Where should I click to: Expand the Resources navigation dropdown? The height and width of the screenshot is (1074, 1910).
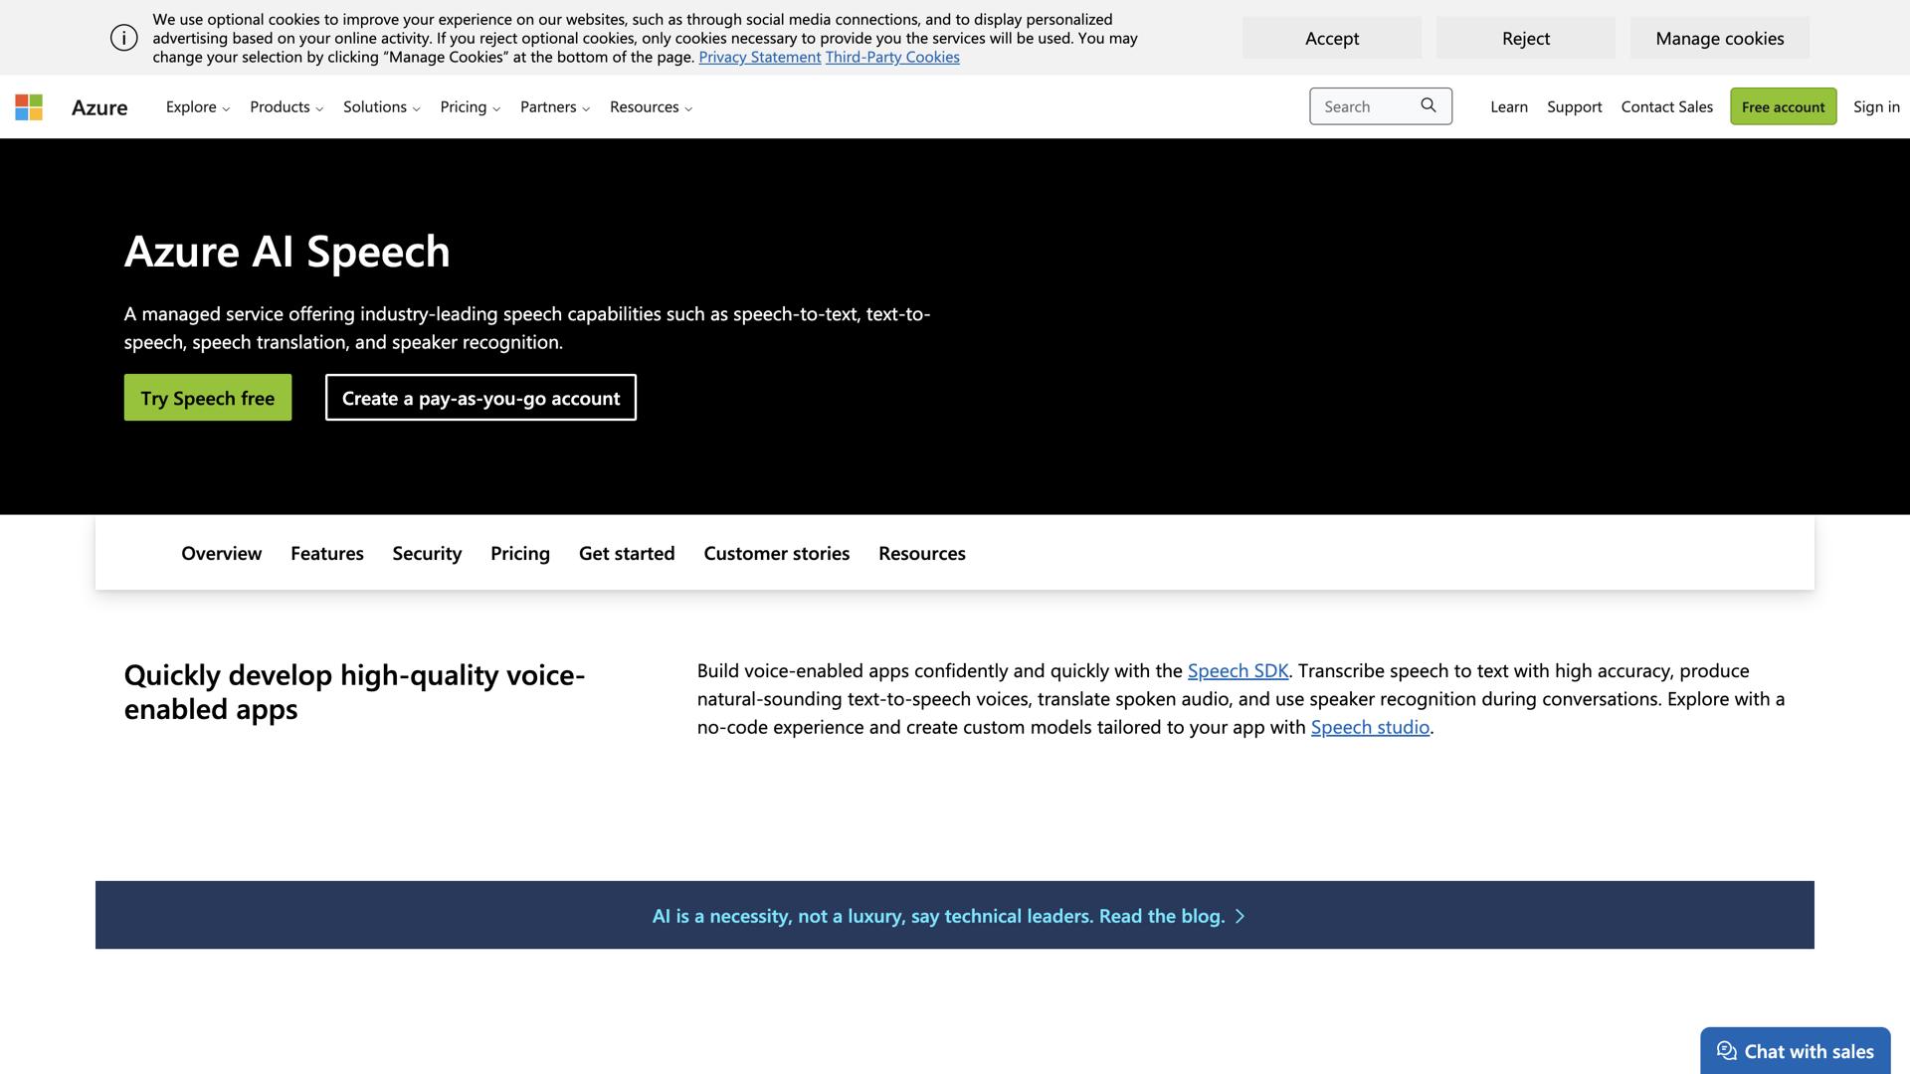[651, 106]
